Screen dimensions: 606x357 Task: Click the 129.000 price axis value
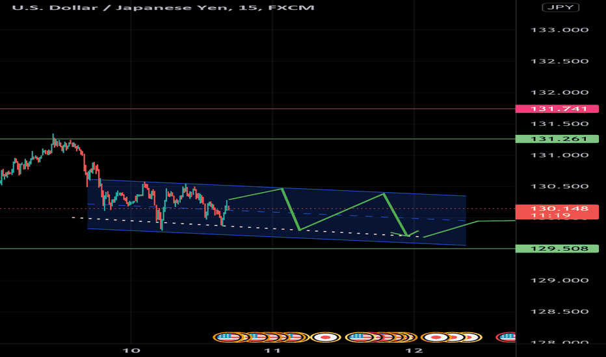(x=559, y=280)
